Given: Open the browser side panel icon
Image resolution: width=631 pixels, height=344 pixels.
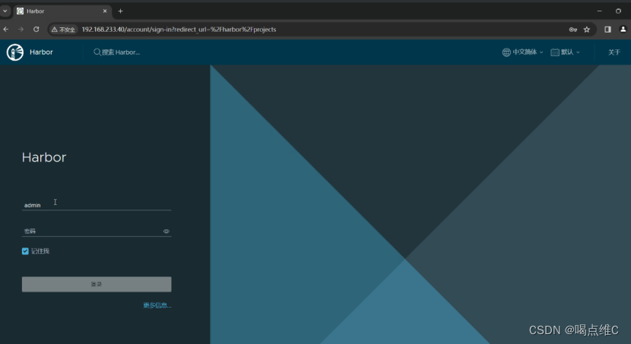Looking at the screenshot, I should pyautogui.click(x=607, y=30).
